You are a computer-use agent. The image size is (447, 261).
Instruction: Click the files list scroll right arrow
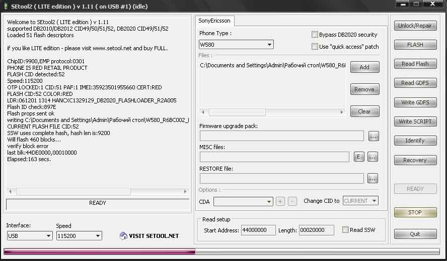point(341,112)
